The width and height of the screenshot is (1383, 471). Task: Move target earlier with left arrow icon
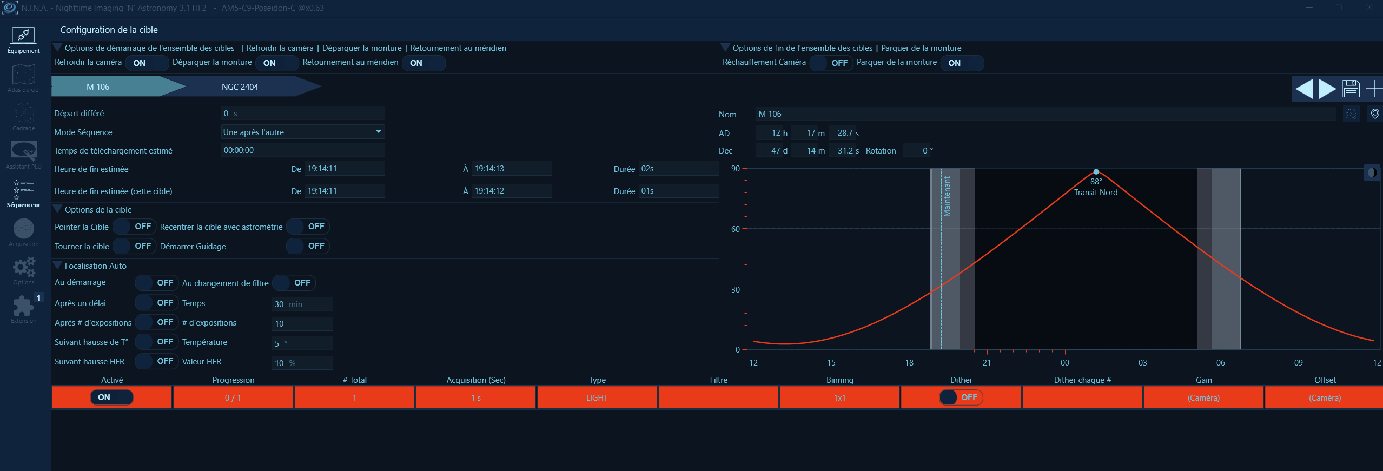click(x=1304, y=89)
